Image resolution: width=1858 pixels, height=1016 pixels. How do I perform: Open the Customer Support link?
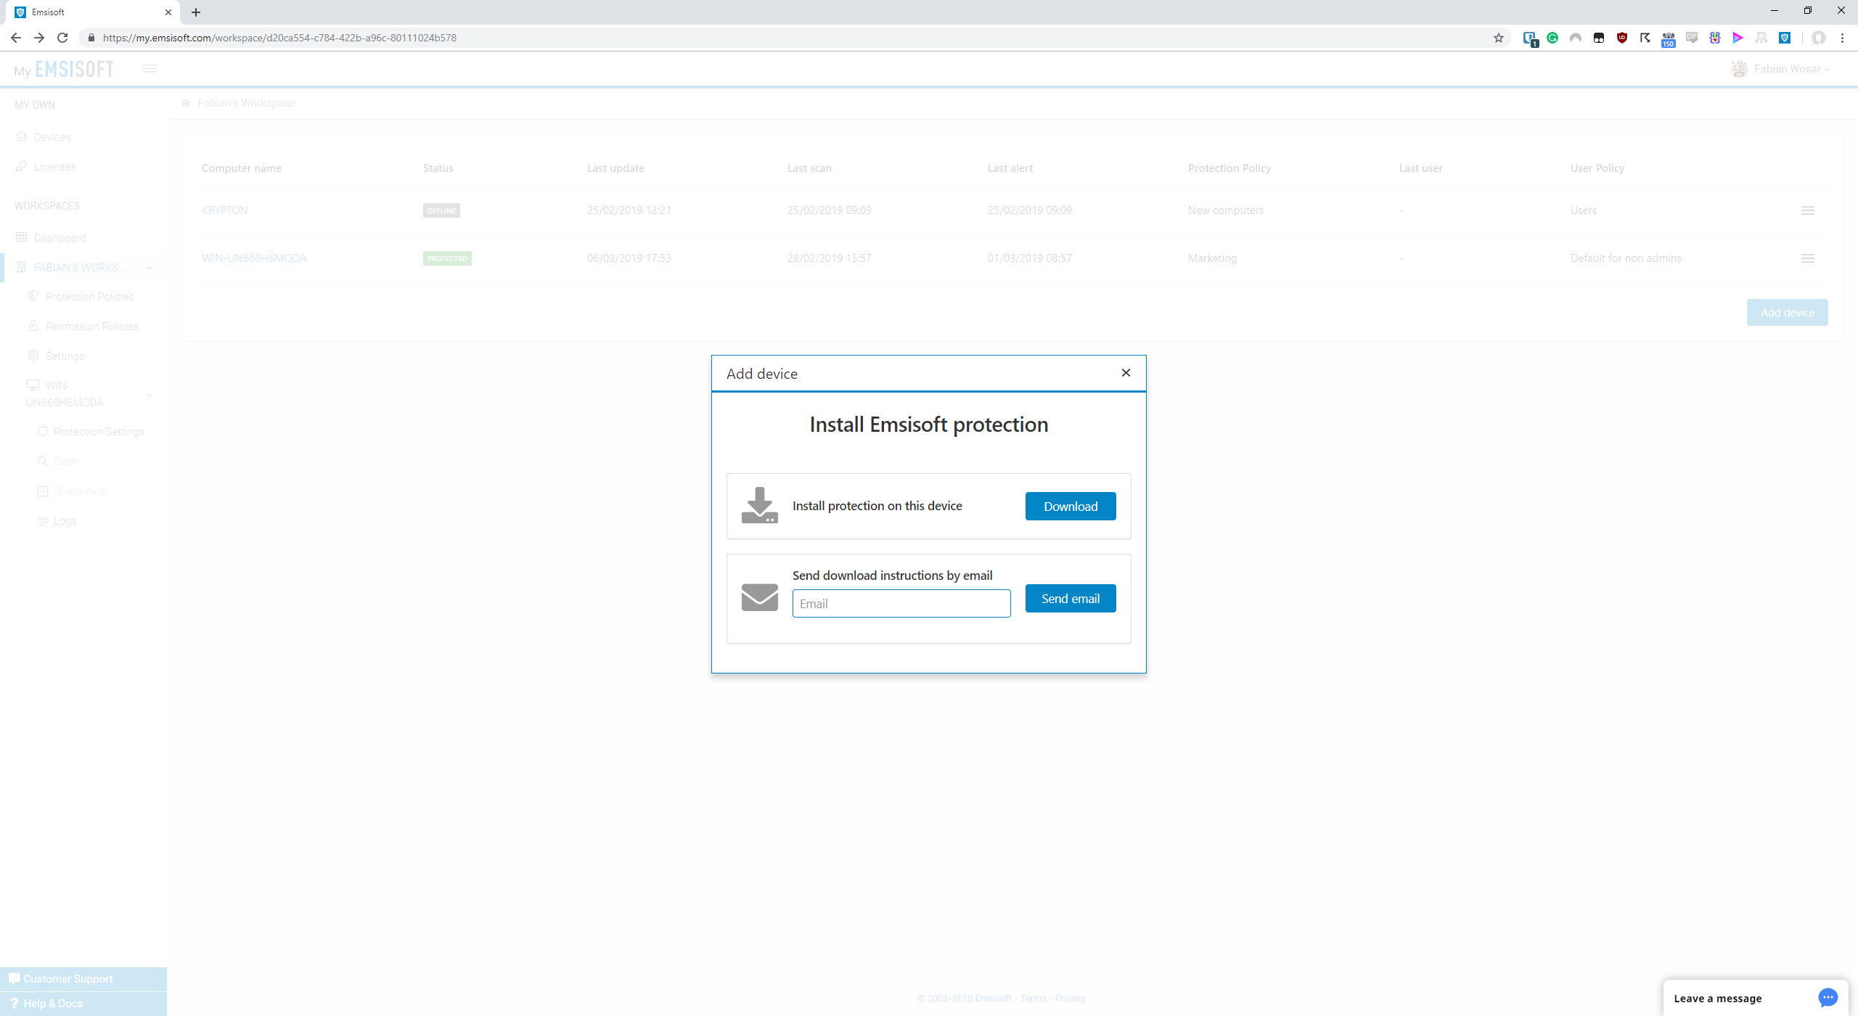click(67, 979)
